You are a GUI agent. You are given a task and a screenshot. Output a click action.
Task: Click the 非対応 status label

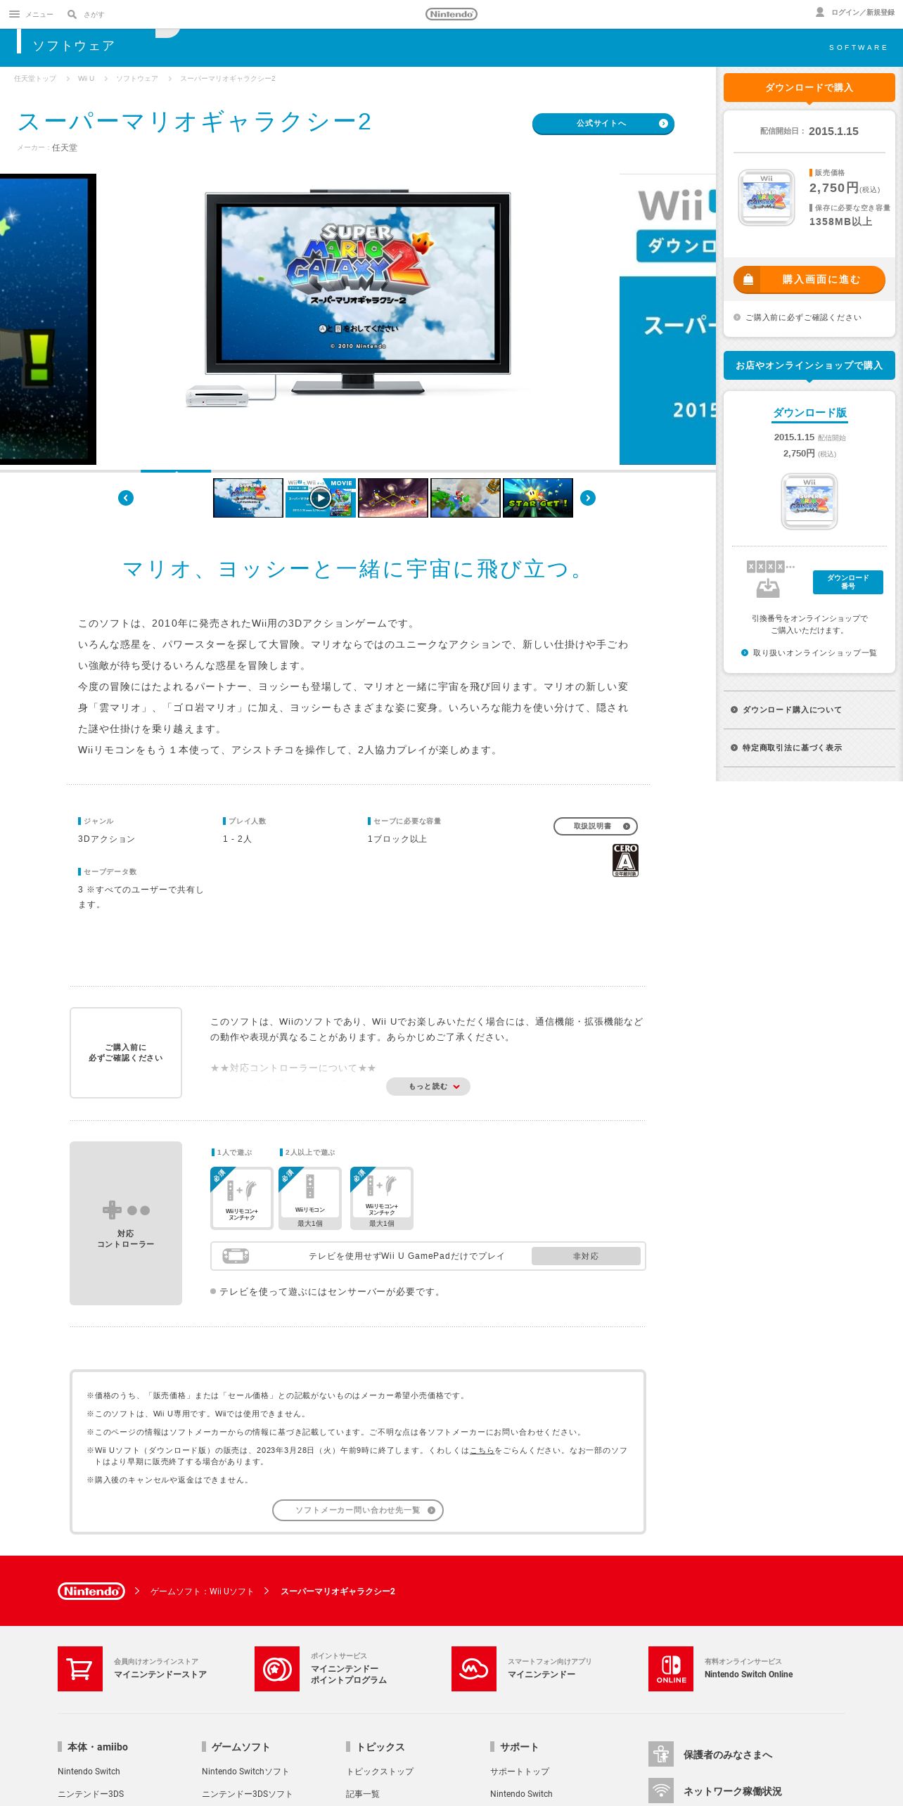586,1256
